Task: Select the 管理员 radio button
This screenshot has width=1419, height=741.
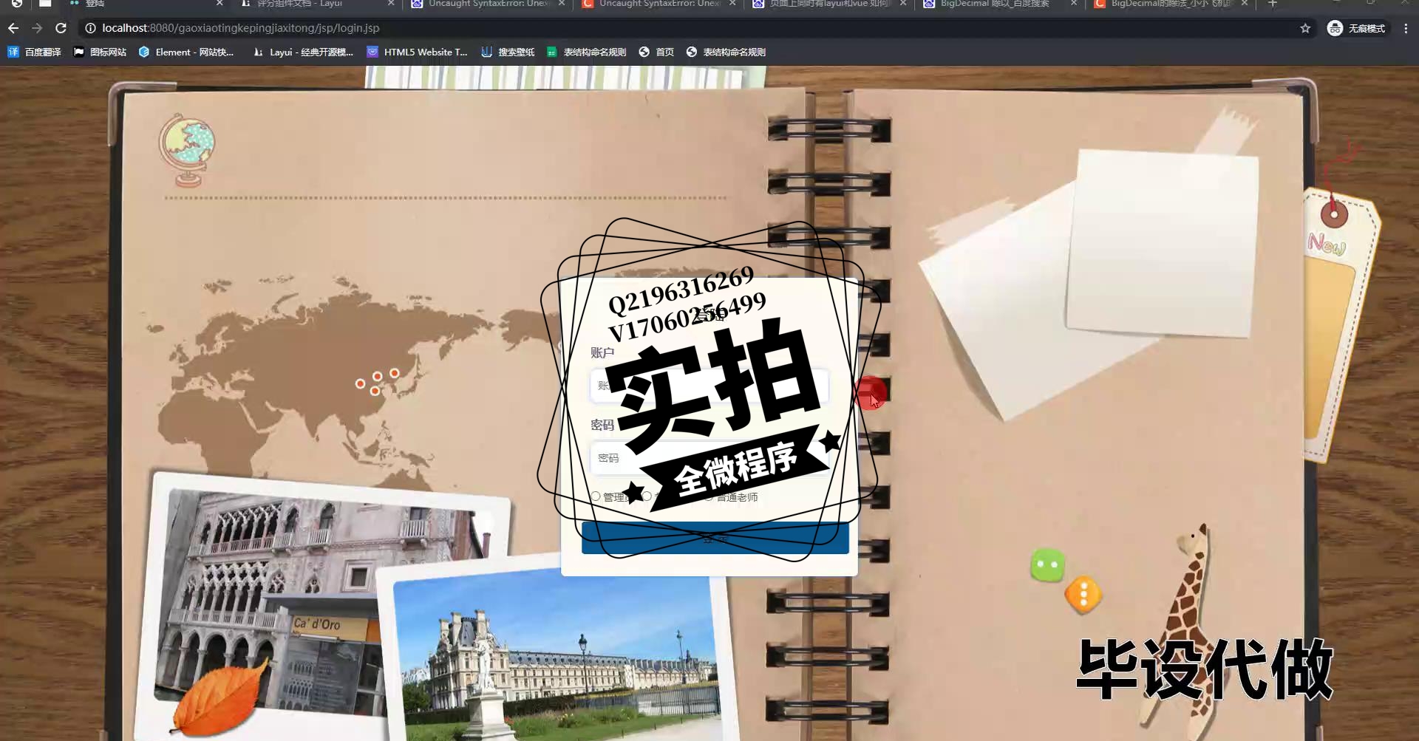Action: pyautogui.click(x=596, y=496)
